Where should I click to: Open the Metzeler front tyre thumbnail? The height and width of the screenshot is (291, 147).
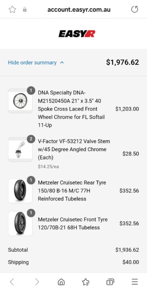[x=20, y=224]
